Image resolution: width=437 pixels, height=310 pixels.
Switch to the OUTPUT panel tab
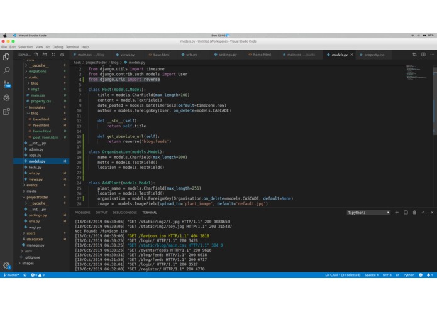point(101,213)
